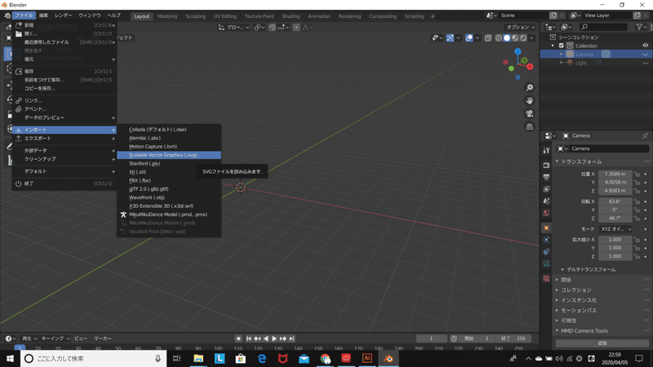Click the pan hand viewport icon
Viewport: 653px width, 367px height.
(529, 100)
